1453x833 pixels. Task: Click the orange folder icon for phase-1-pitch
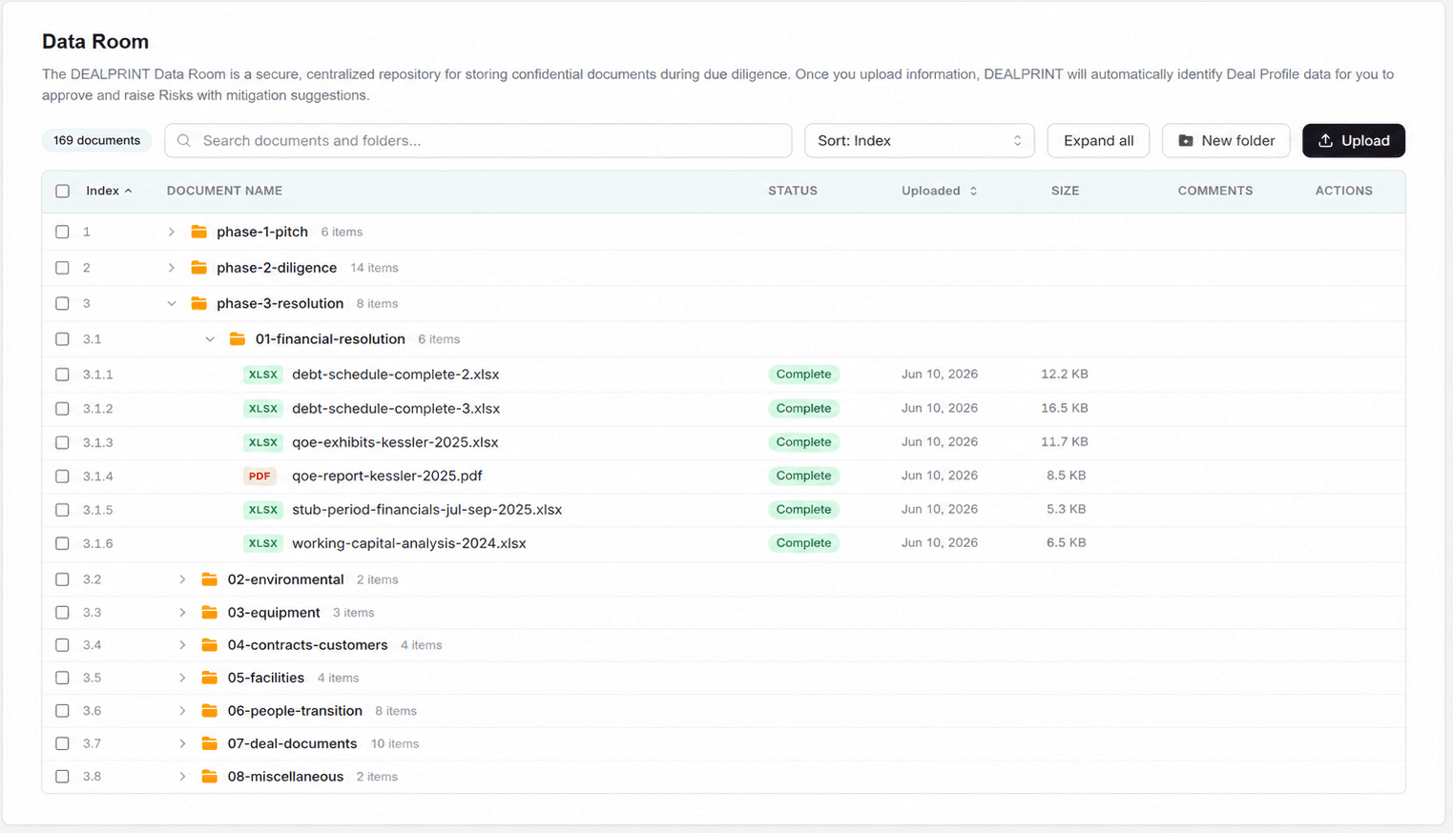[x=198, y=232]
